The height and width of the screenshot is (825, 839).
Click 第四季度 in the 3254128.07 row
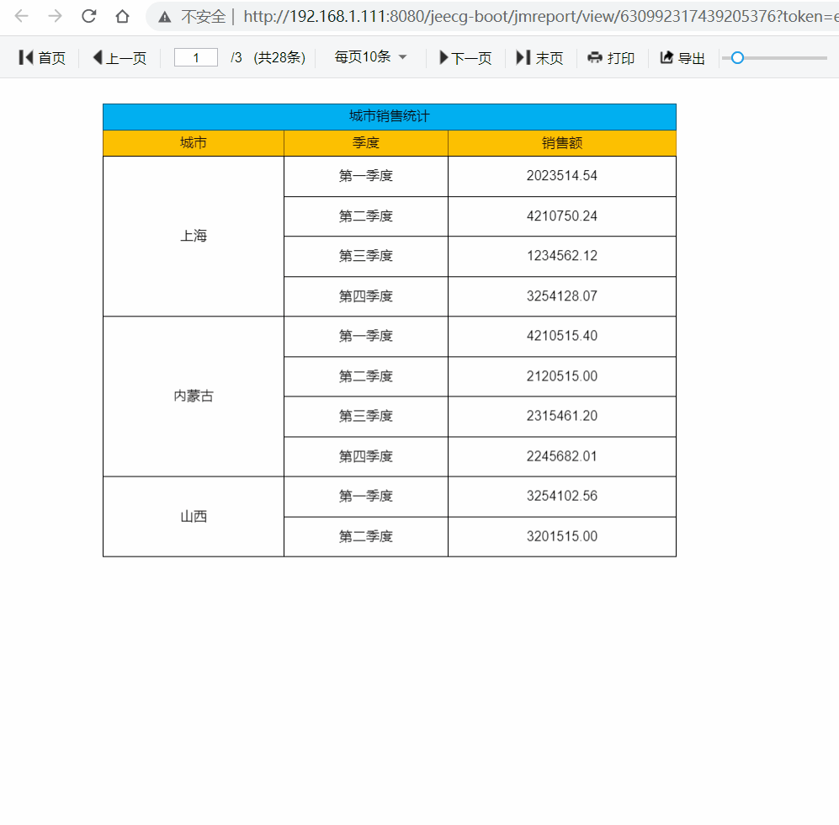(366, 296)
